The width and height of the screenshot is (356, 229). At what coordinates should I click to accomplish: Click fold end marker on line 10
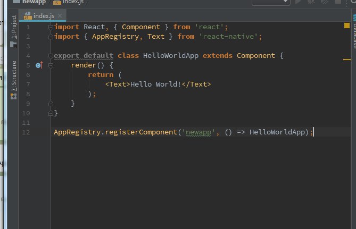tap(51, 113)
